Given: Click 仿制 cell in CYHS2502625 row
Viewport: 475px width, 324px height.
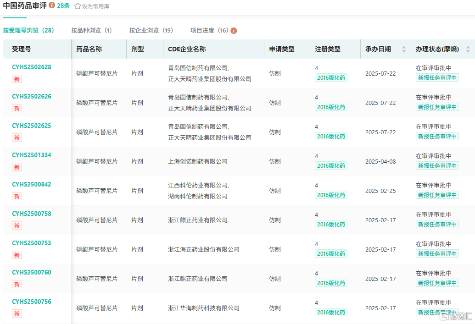Looking at the screenshot, I should coord(275,132).
